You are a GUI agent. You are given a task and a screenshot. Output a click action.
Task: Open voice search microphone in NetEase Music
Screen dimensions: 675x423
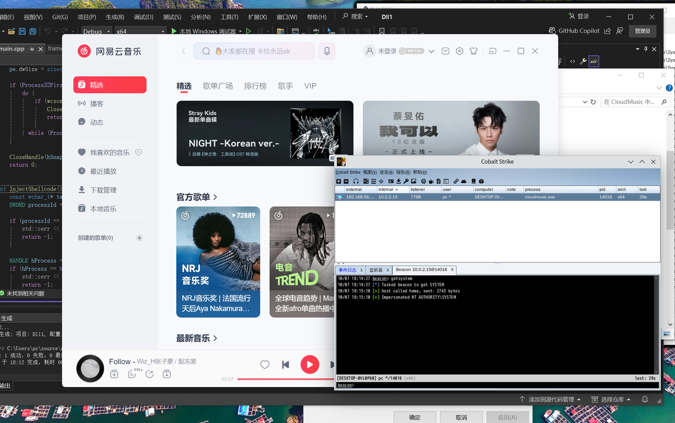tap(327, 51)
